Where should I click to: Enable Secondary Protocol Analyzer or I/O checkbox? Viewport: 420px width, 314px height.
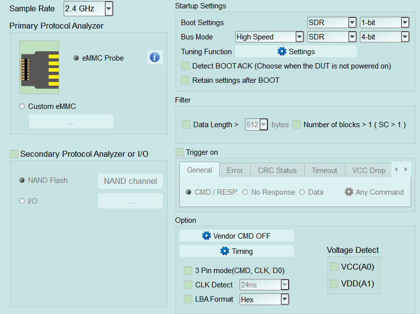click(14, 154)
